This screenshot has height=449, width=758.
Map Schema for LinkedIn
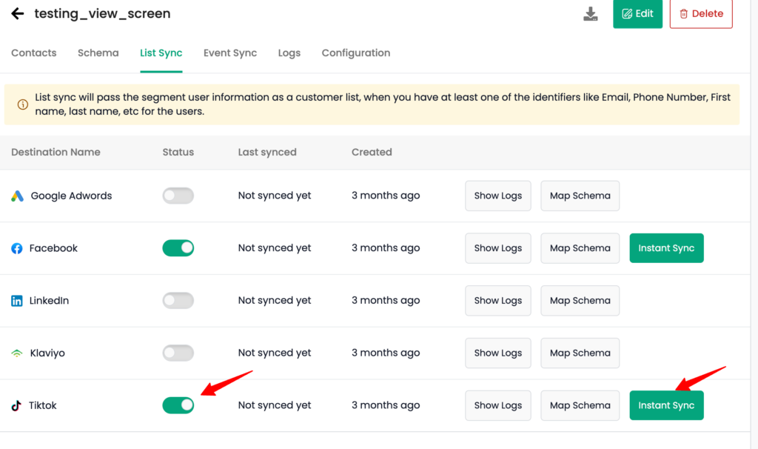580,301
